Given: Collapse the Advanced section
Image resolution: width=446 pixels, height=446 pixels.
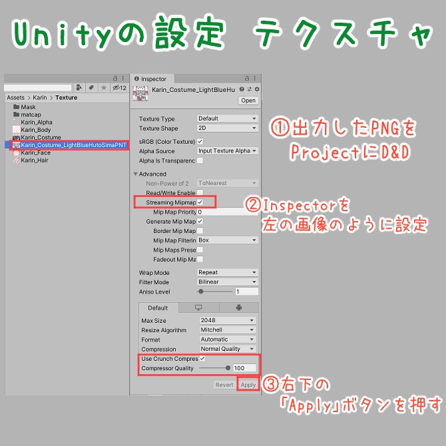Looking at the screenshot, I should click(x=136, y=174).
